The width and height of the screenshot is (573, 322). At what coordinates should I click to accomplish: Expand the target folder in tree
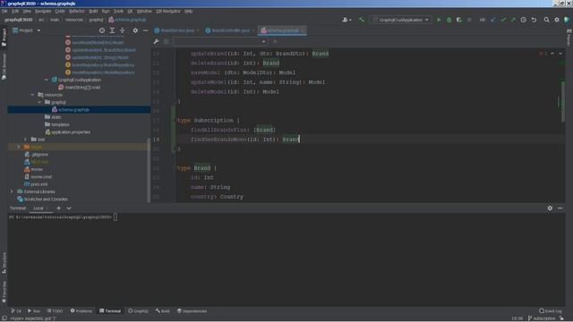pyautogui.click(x=18, y=147)
